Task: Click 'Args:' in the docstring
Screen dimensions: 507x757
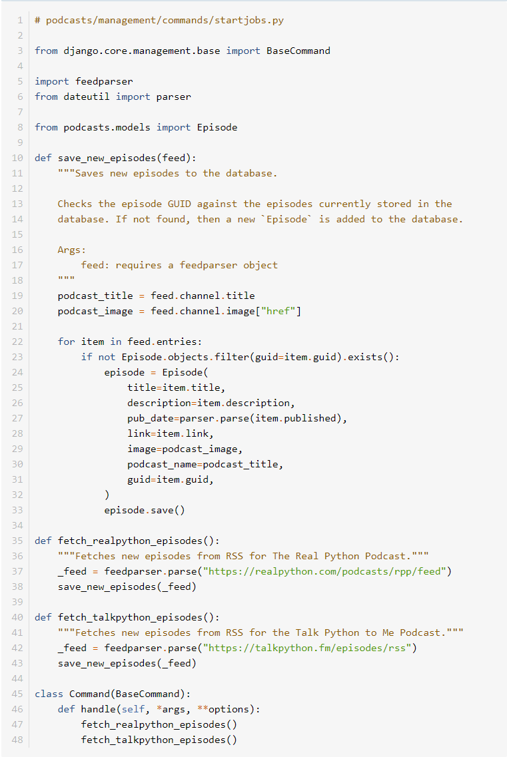Action: 72,250
